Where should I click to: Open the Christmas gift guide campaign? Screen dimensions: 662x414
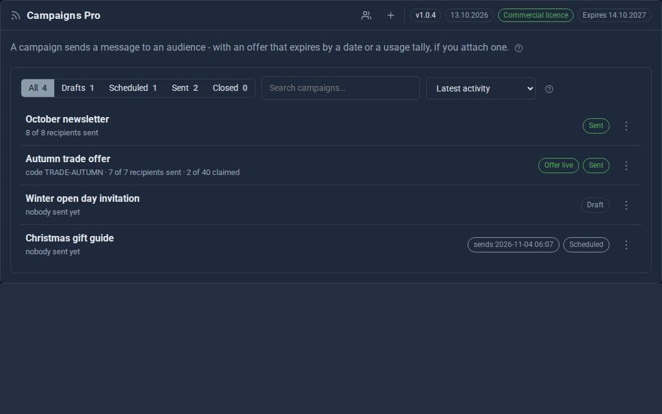click(69, 238)
